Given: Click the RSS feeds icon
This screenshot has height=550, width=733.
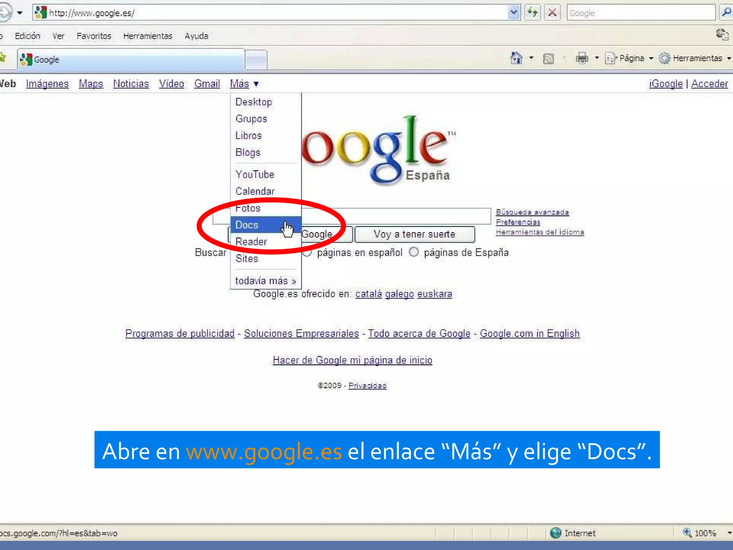Looking at the screenshot, I should (548, 58).
